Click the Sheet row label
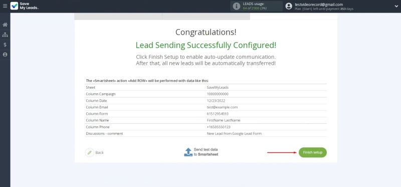This screenshot has height=187, width=401. click(x=91, y=87)
